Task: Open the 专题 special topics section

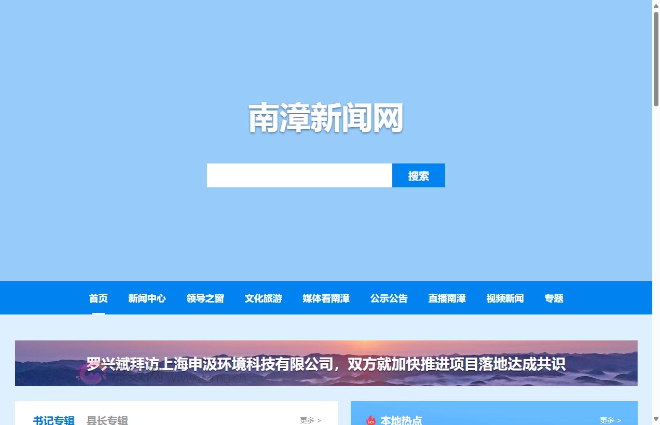Action: pyautogui.click(x=553, y=298)
